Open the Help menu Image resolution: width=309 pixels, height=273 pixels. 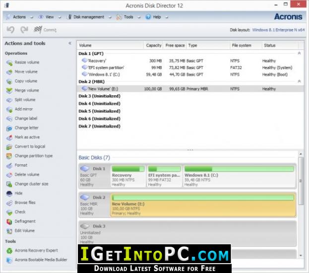157,17
